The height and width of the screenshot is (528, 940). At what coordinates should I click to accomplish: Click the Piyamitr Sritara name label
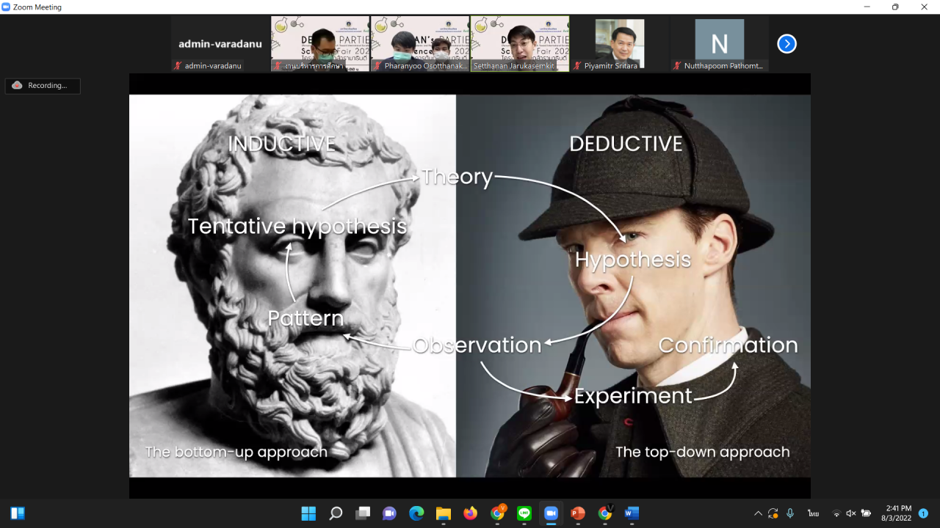click(611, 65)
